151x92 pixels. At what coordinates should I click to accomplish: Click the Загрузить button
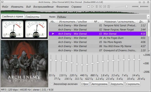117,84
